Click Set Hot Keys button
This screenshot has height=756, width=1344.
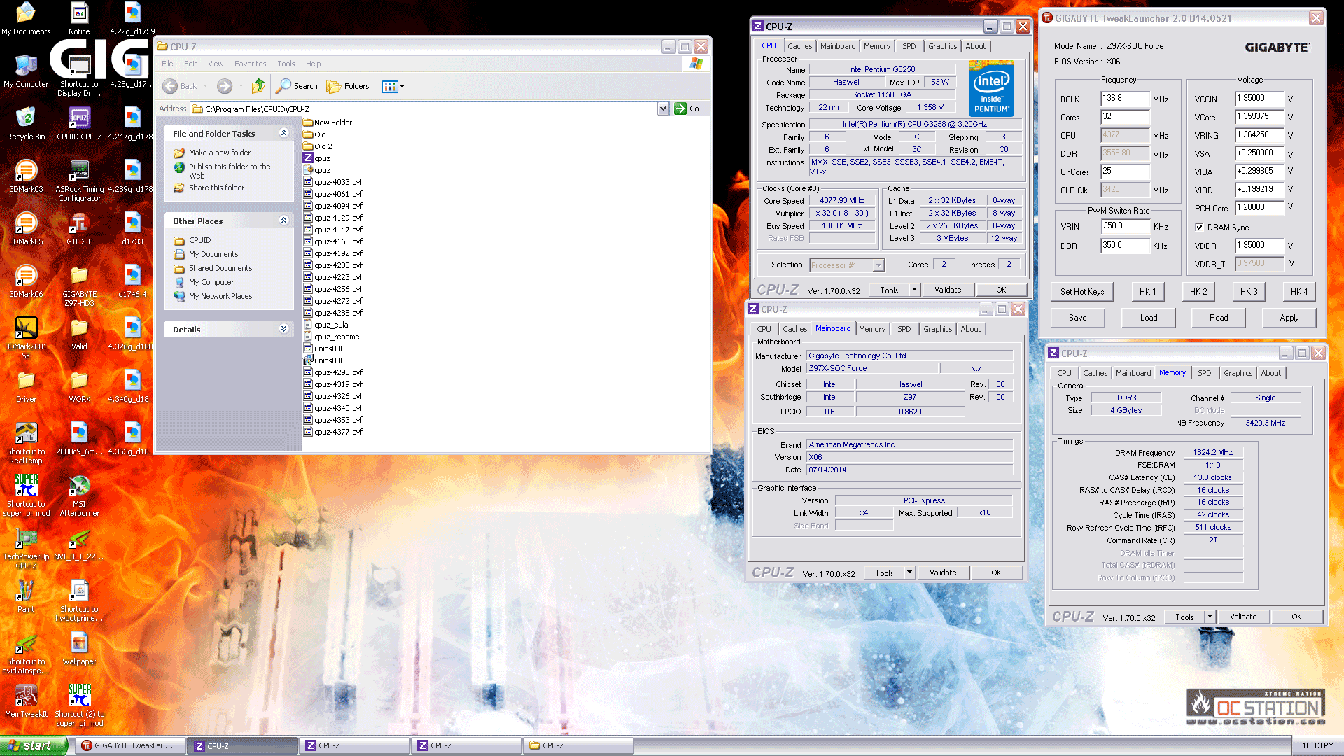tap(1081, 292)
